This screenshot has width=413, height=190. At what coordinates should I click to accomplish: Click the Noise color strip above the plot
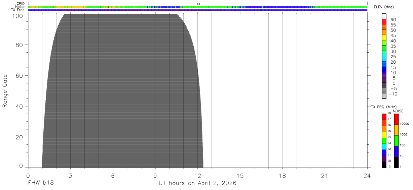click(197, 7)
